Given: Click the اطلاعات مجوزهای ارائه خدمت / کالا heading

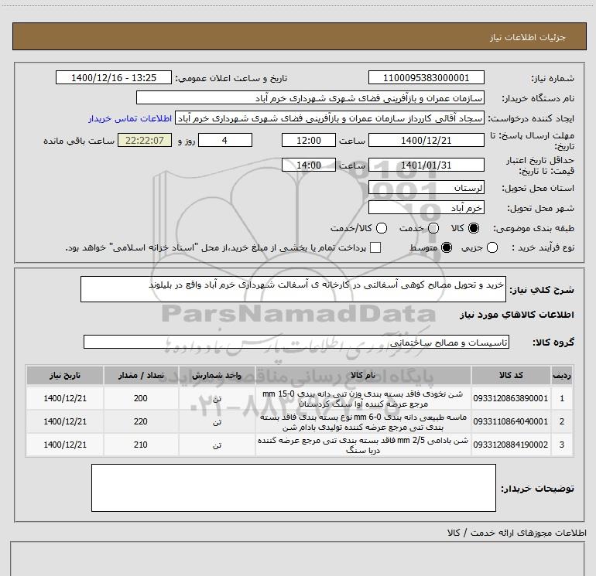Looking at the screenshot, I should pos(516,533).
